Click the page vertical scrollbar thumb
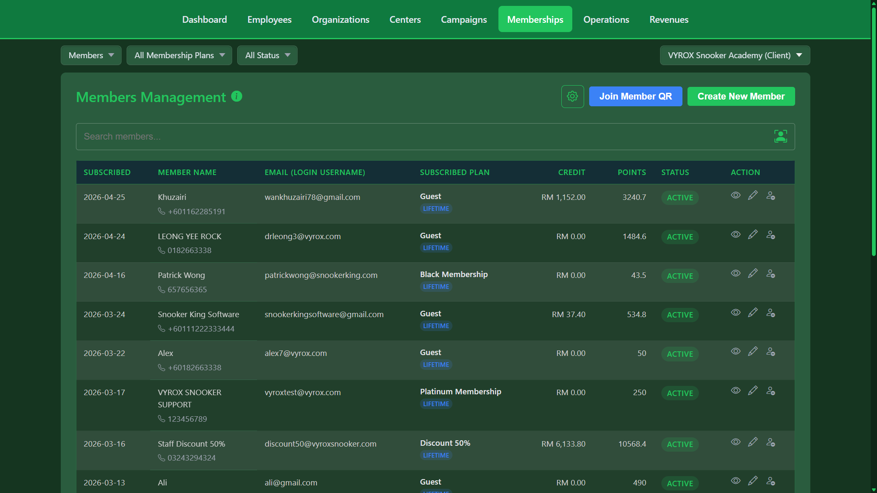 coord(874,131)
